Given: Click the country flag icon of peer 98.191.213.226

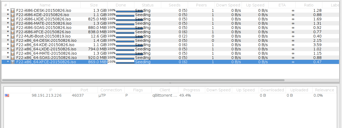Looking at the screenshot, I should (x=7, y=95).
